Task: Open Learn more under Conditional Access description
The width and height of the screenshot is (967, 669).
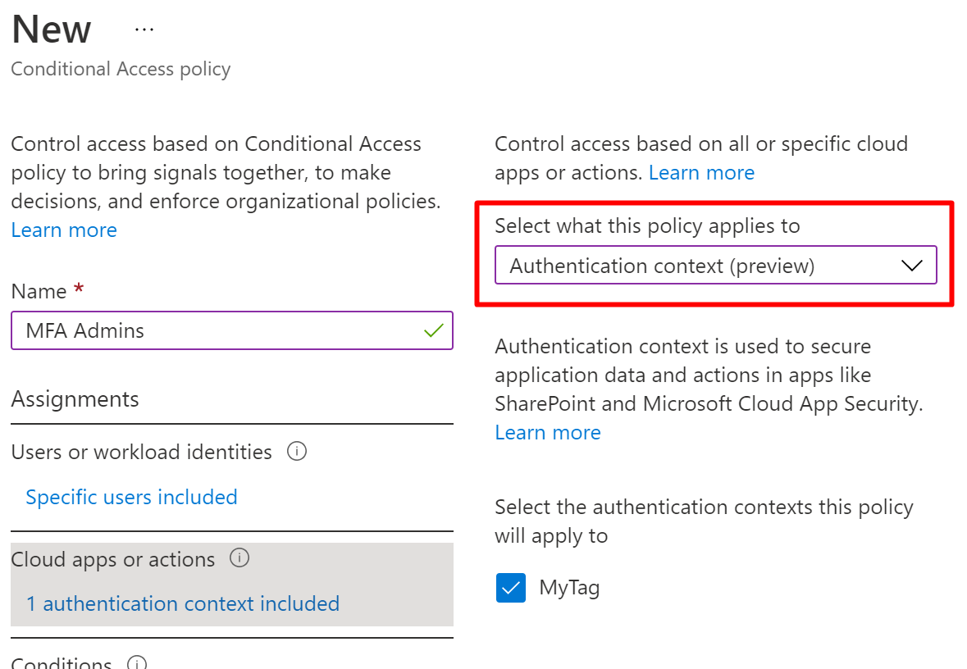Action: pyautogui.click(x=64, y=230)
